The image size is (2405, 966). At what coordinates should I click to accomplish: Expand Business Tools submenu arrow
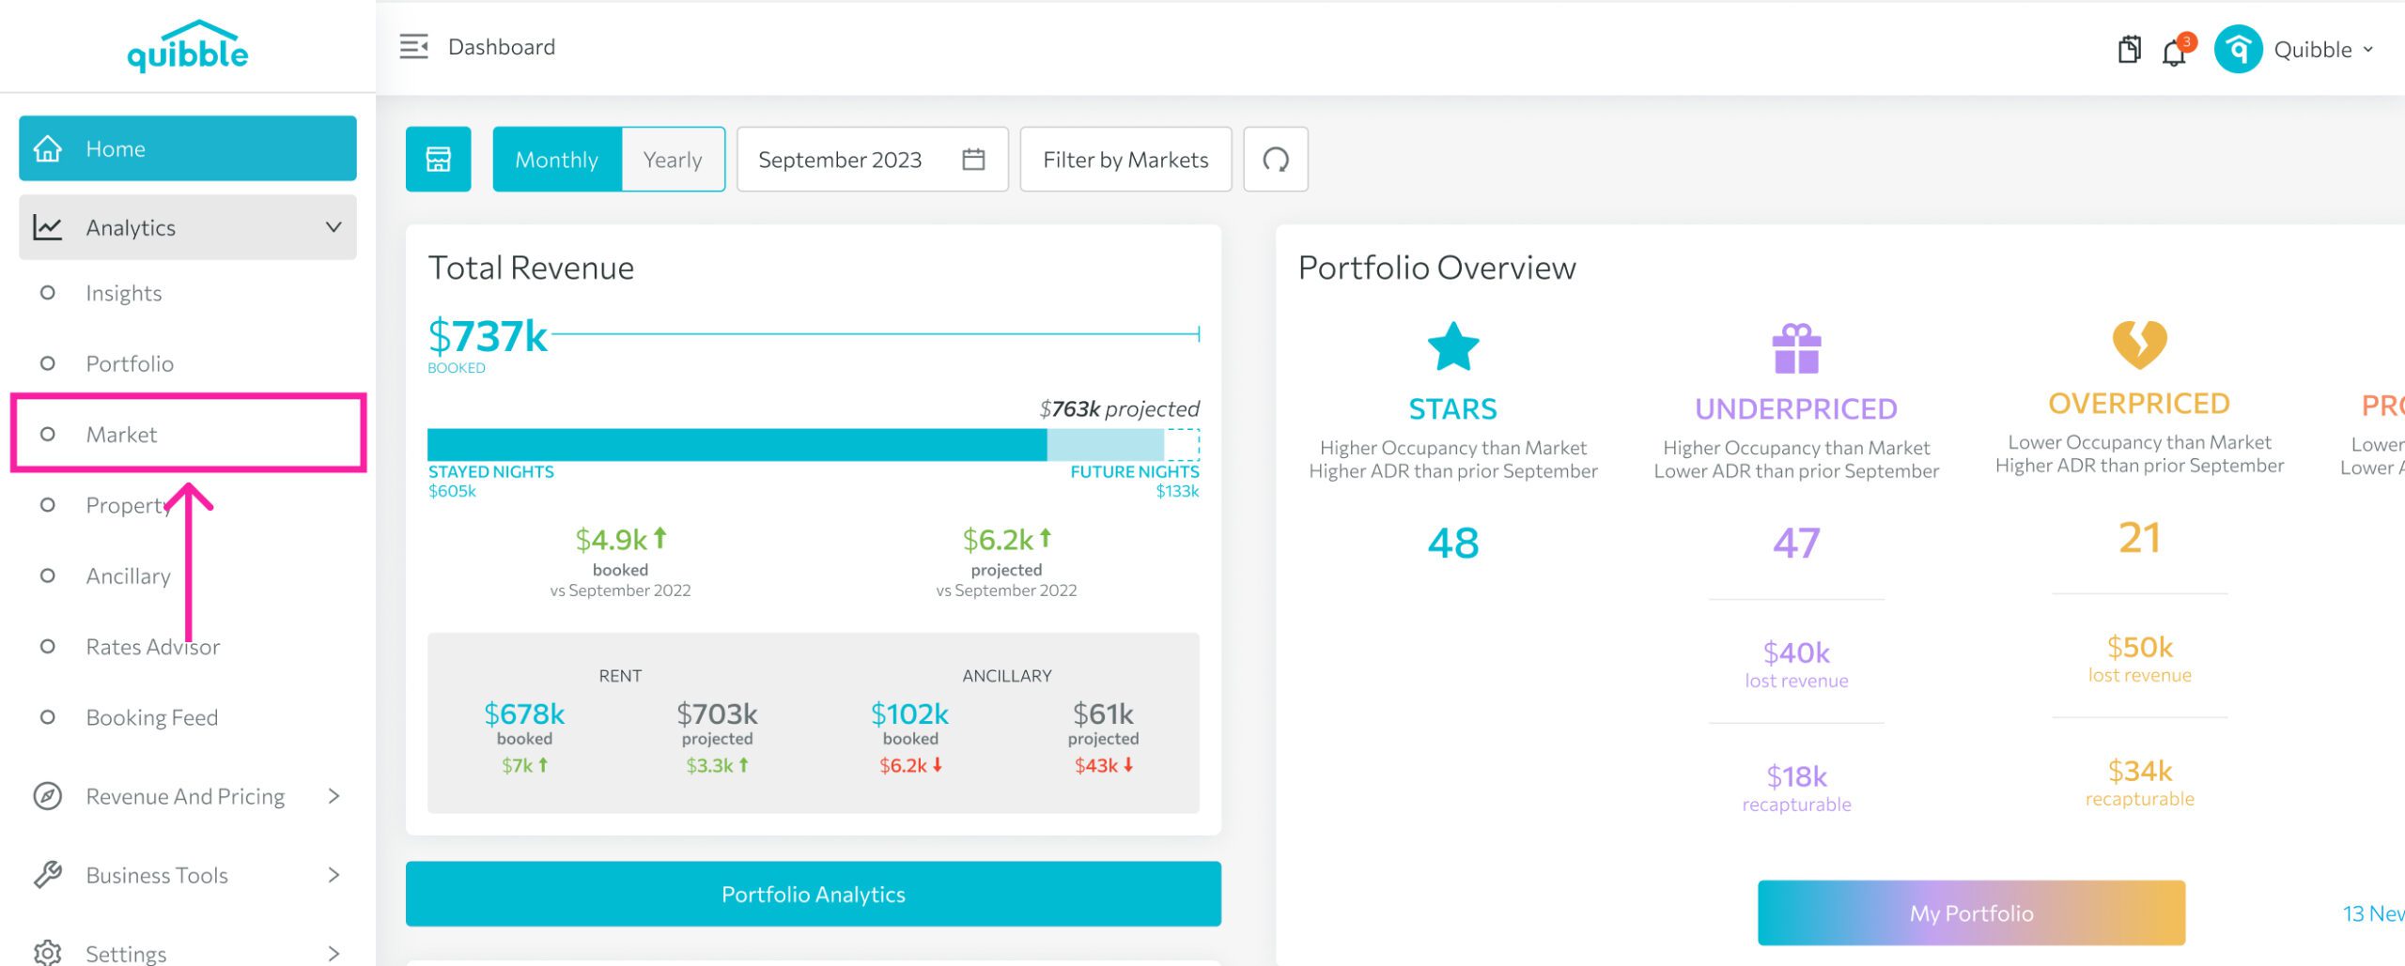click(x=334, y=875)
